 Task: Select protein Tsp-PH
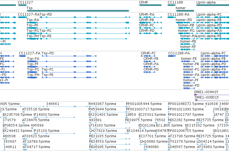pos(33,75)
